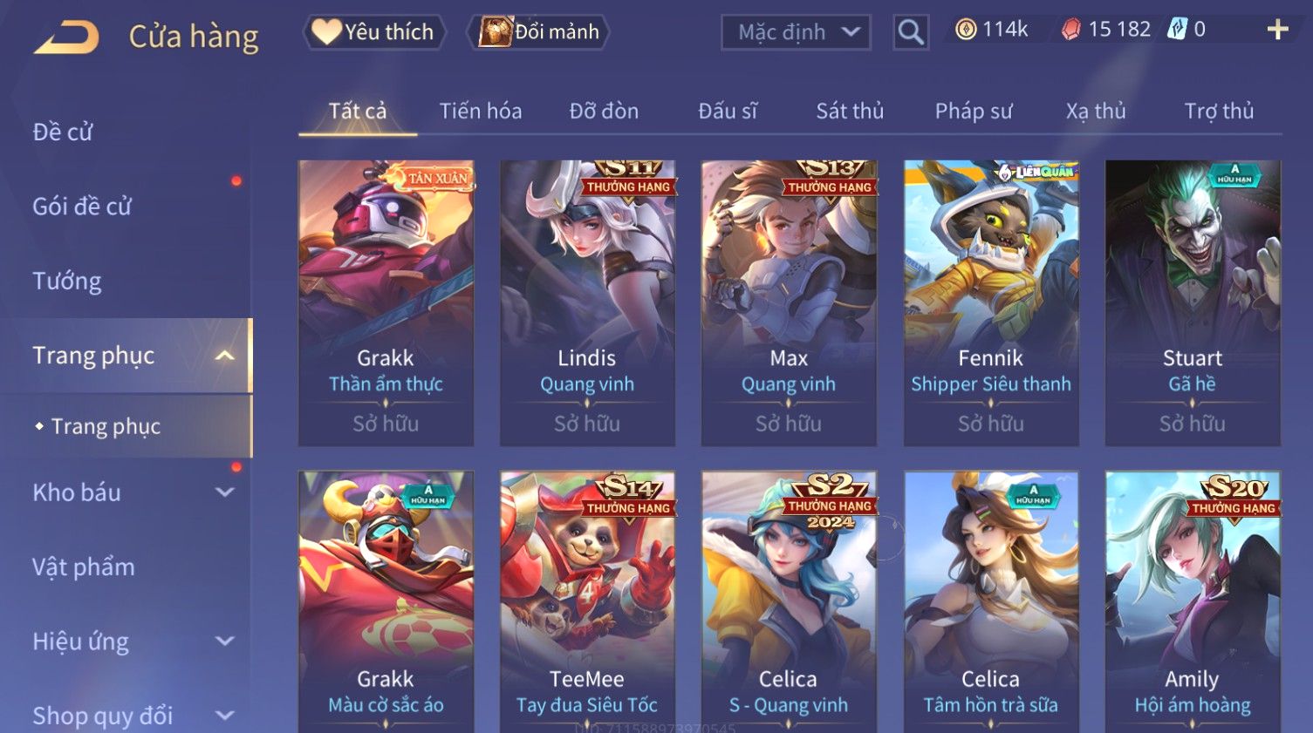Switch to the Pháp sư tab
Screen dimensions: 1313x733
click(974, 112)
